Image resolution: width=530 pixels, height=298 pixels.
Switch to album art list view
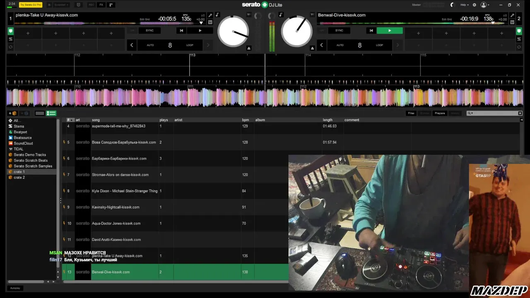pos(51,113)
